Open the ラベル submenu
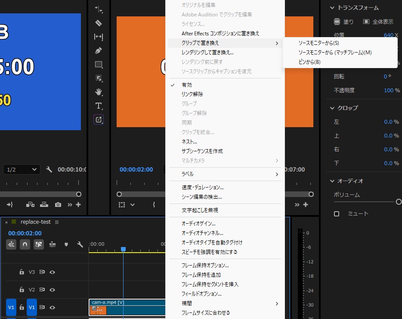Screen dimensions: 402x319 coord(225,174)
